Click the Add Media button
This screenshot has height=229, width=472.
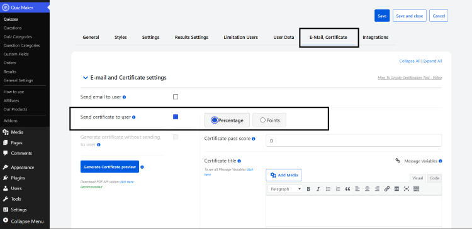(284, 175)
